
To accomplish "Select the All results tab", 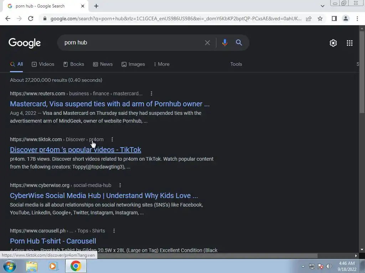I will [x=16, y=64].
